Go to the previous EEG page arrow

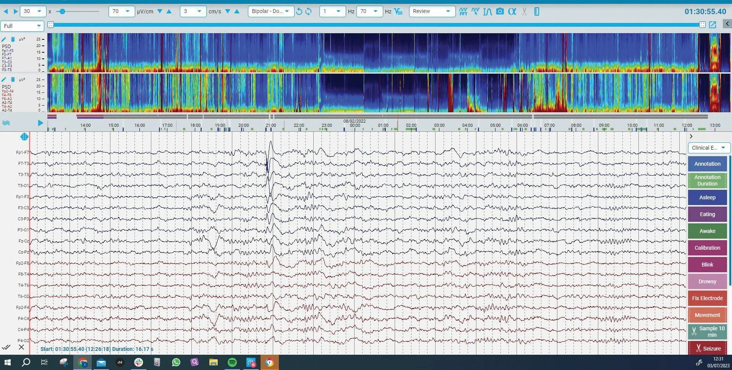(x=6, y=11)
